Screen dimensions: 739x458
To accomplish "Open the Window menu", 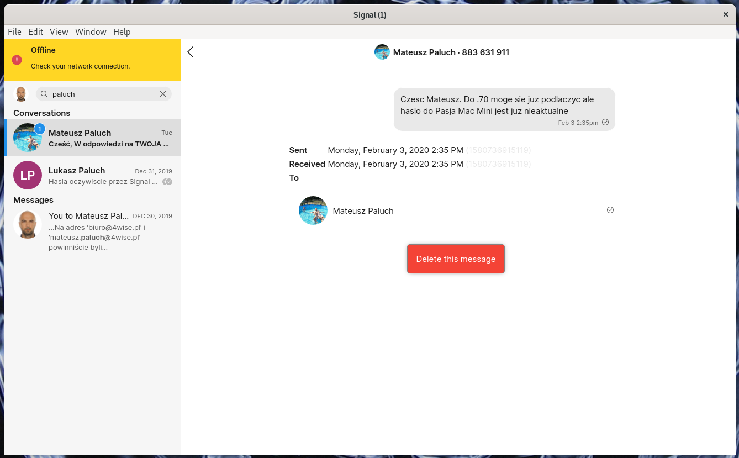I will click(91, 32).
